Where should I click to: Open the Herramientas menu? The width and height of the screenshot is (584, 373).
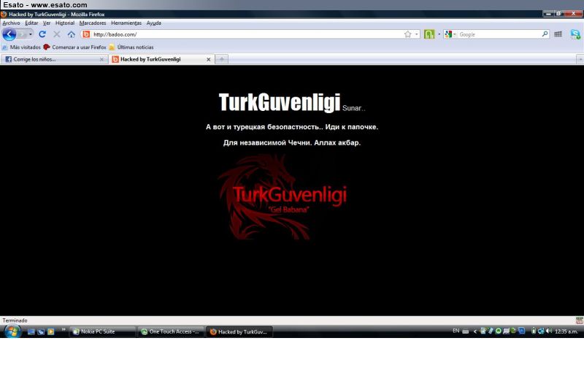pos(126,23)
